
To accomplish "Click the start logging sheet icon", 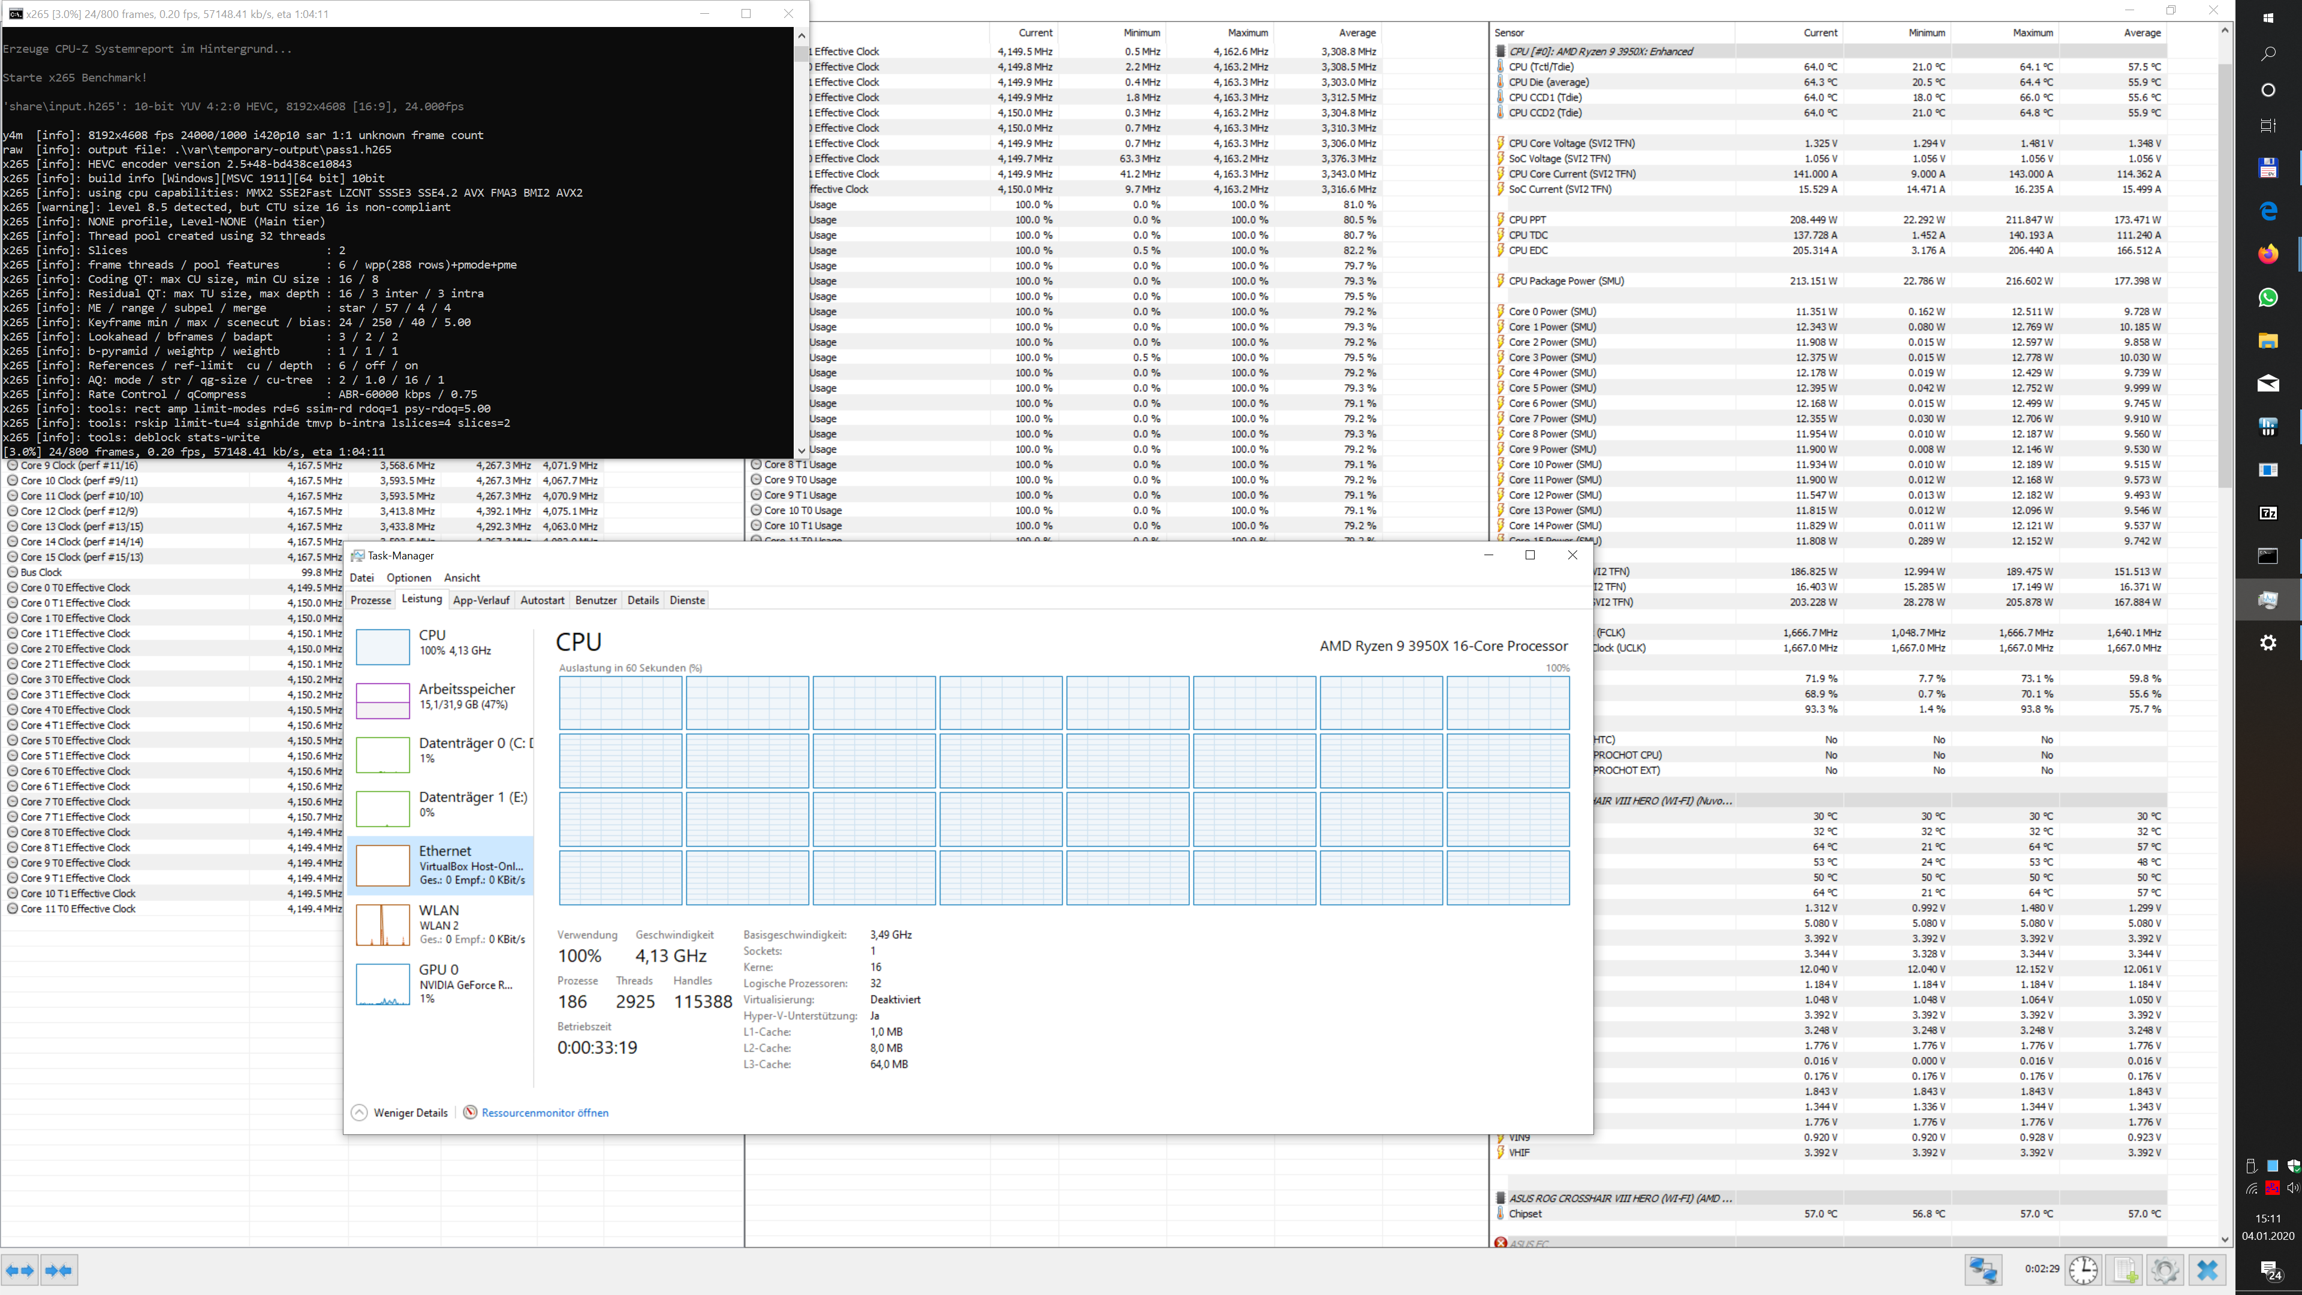I will coord(2125,1270).
